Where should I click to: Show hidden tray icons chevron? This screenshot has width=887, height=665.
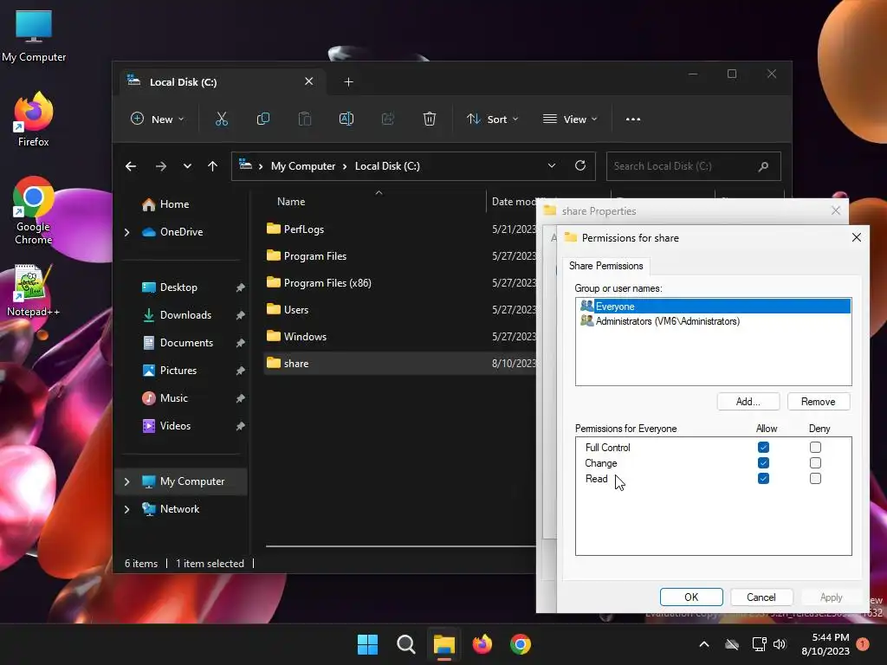(x=704, y=644)
